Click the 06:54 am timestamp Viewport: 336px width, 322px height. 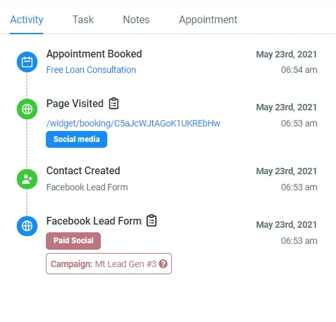click(x=299, y=70)
